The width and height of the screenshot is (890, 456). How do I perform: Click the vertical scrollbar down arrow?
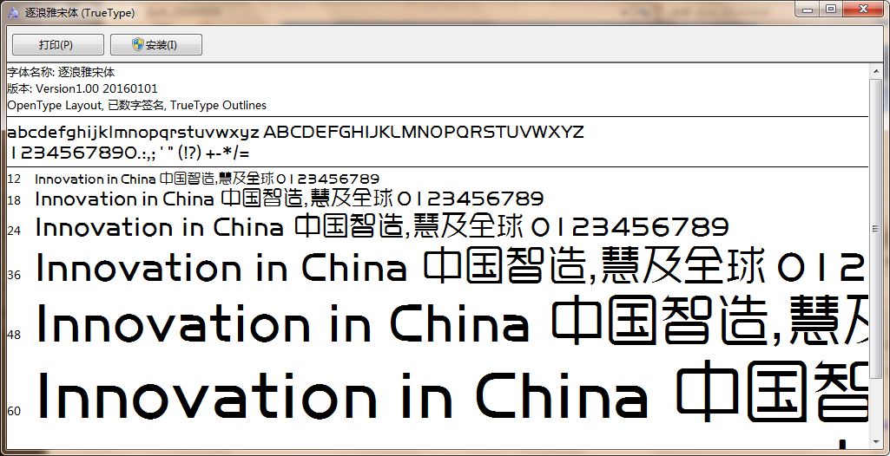tap(876, 442)
